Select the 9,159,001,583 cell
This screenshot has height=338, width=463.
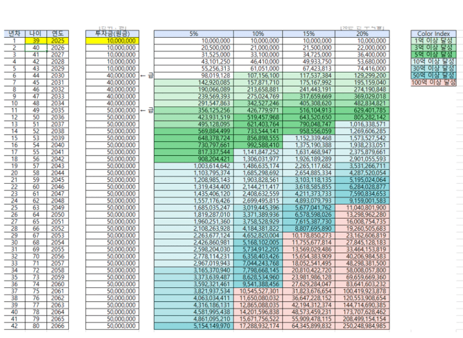pos(362,201)
